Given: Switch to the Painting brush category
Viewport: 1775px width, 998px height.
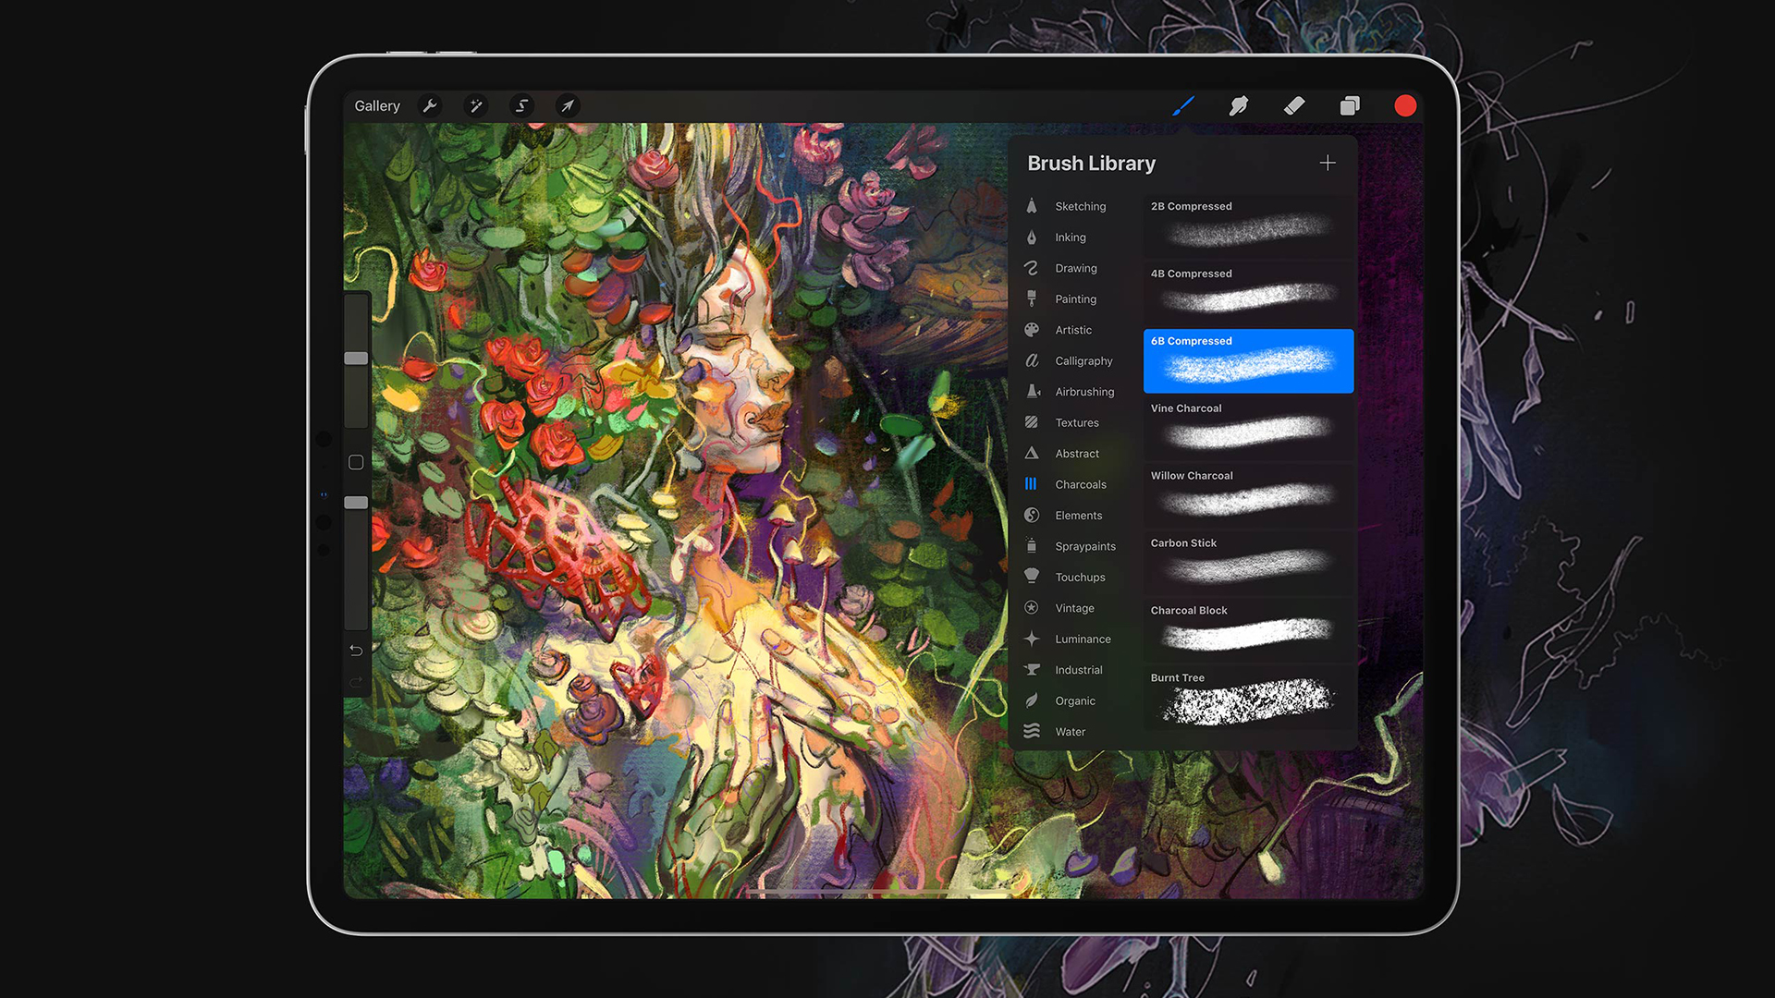Looking at the screenshot, I should [1075, 298].
